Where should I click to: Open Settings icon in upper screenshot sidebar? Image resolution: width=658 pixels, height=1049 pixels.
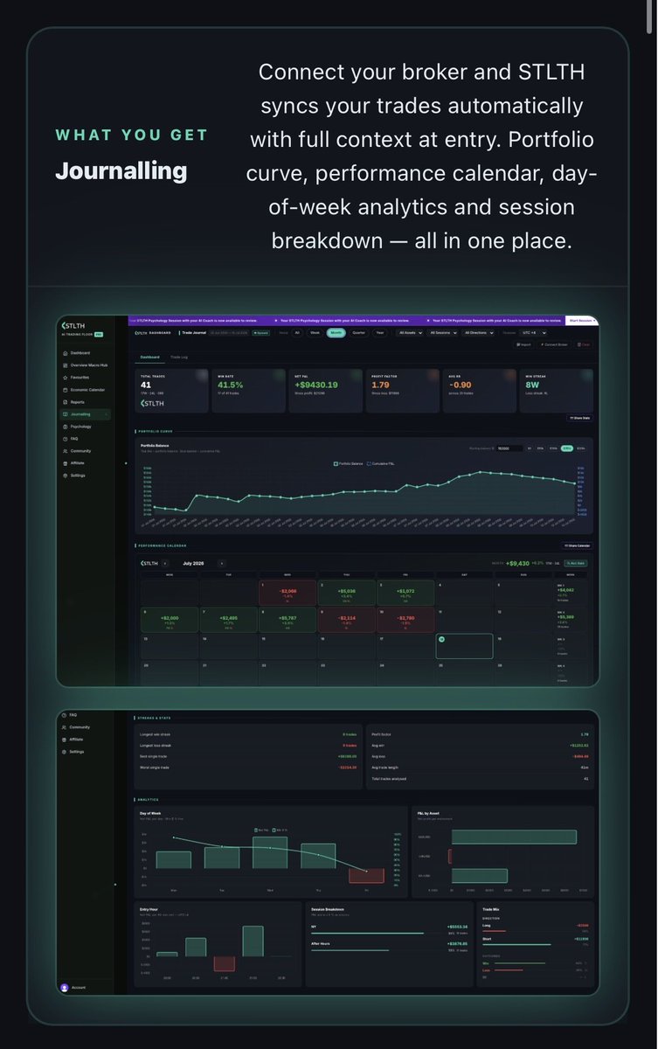coord(66,476)
